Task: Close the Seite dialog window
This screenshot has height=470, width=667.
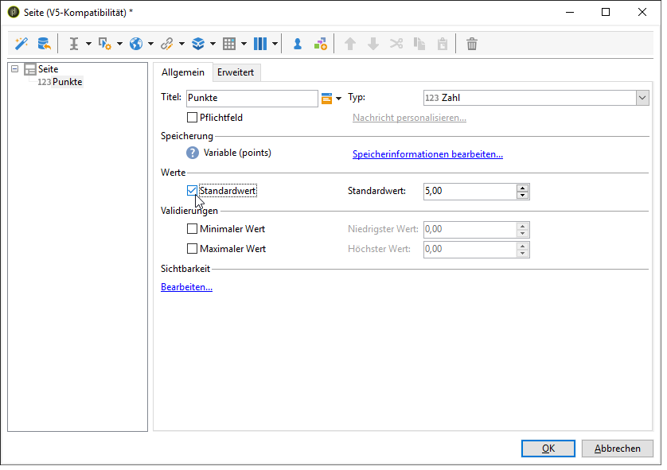Action: click(x=642, y=12)
